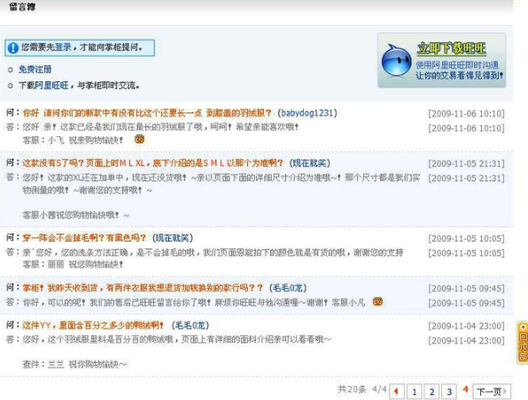Click timestamp 2009-11-05 09:45 of return question

point(466,288)
